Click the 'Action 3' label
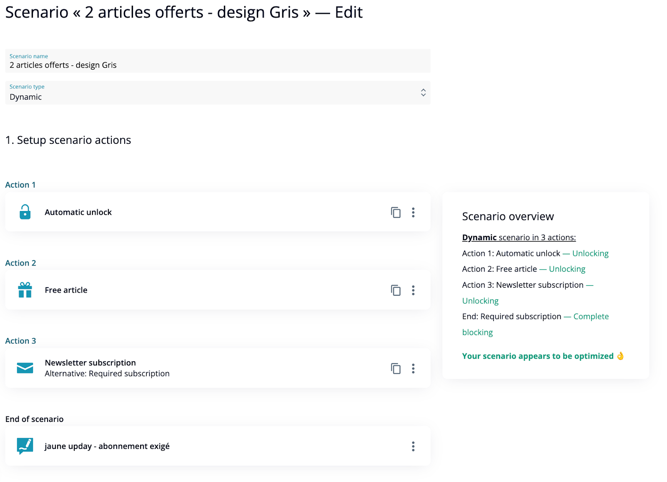 click(x=20, y=341)
